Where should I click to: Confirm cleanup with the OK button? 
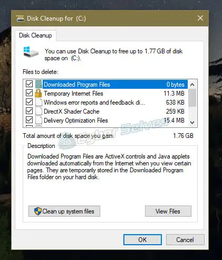tap(142, 239)
